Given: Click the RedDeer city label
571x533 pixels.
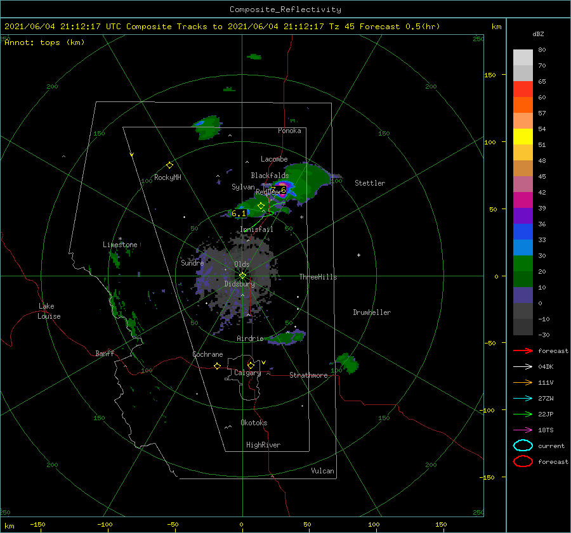Looking at the screenshot, I should [268, 192].
